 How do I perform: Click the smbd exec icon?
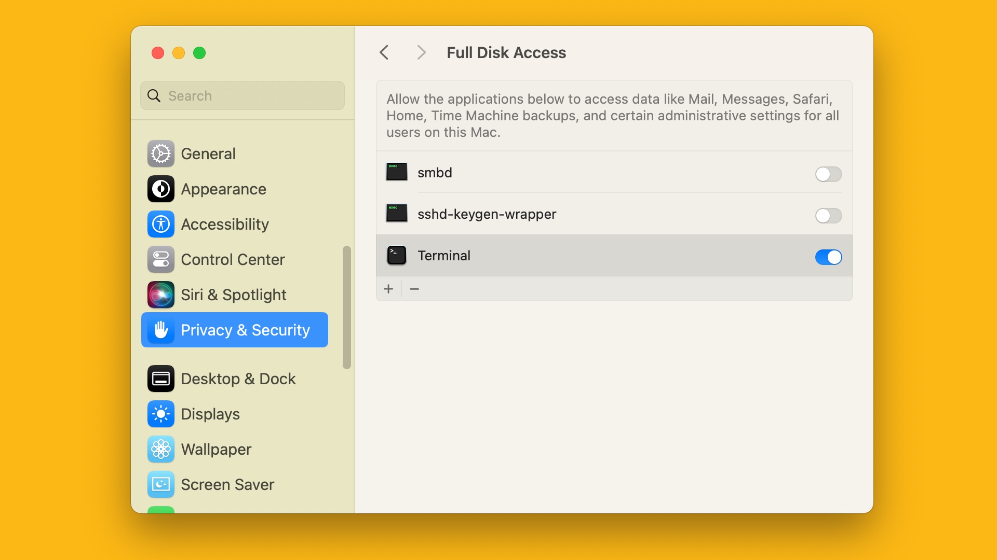[397, 172]
